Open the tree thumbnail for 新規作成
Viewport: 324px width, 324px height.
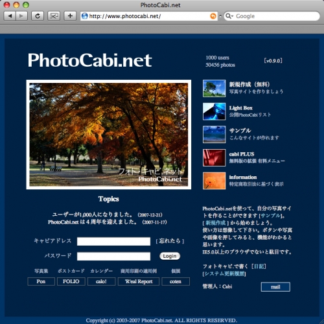click(x=214, y=88)
